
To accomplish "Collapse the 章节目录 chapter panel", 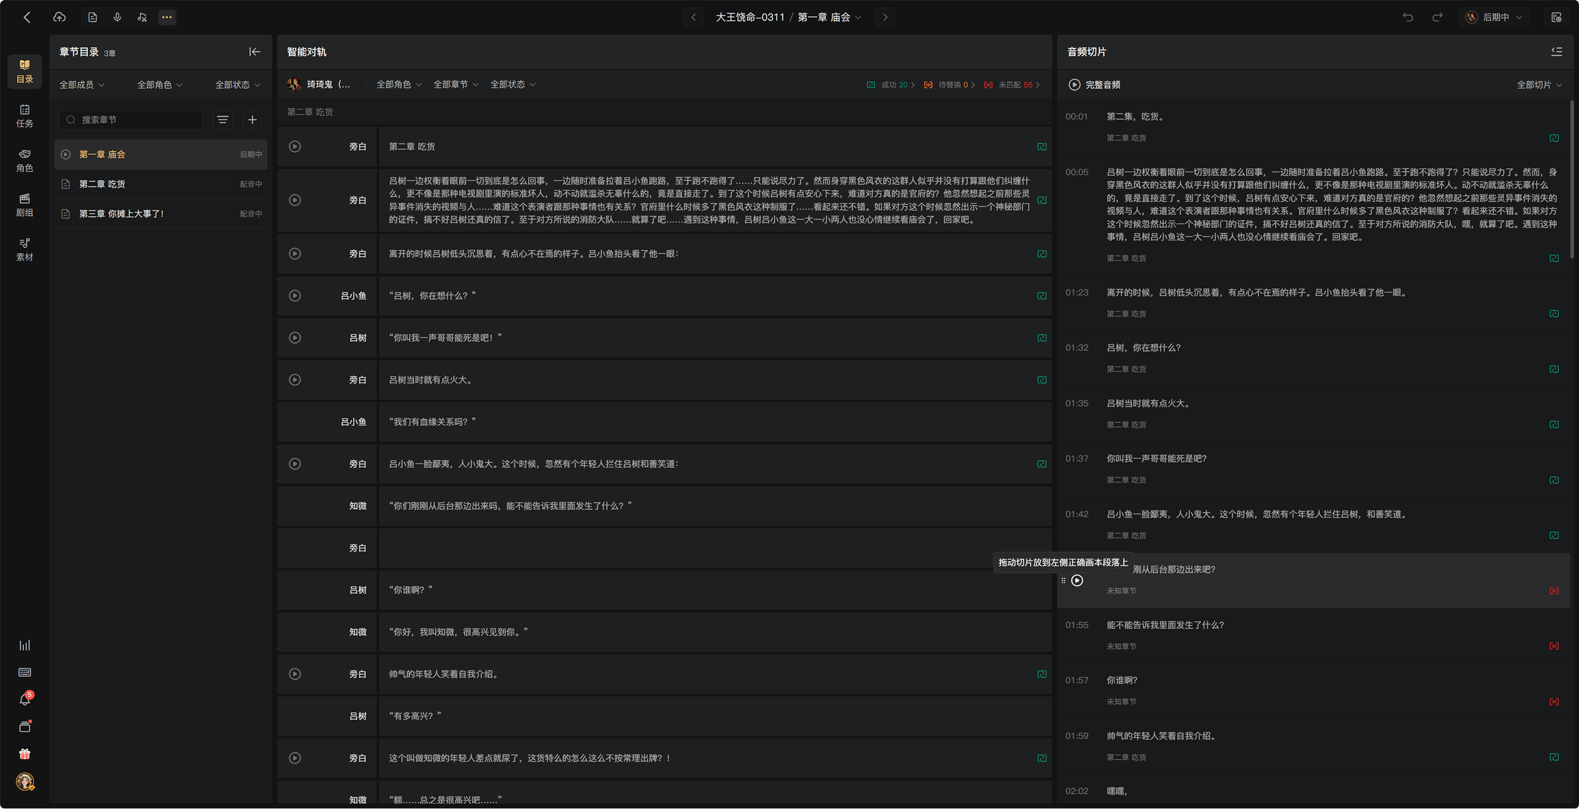I will coord(254,52).
